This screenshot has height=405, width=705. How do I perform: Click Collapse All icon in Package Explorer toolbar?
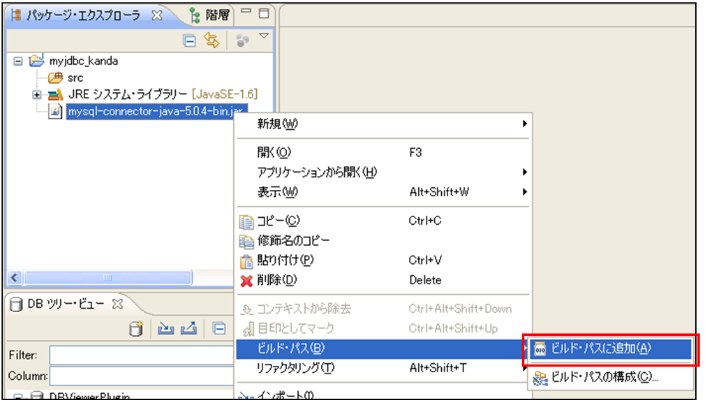click(x=189, y=40)
